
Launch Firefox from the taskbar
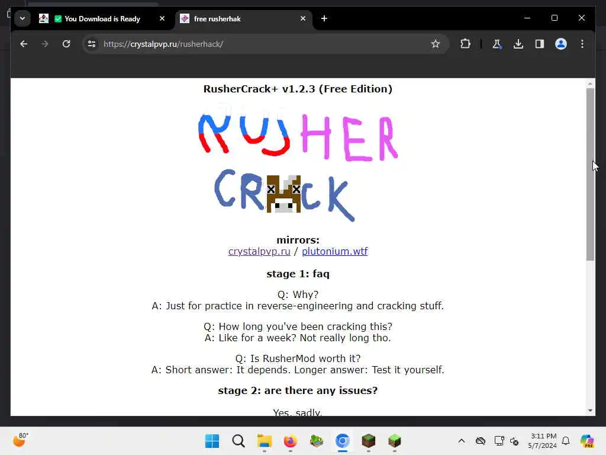pos(290,441)
